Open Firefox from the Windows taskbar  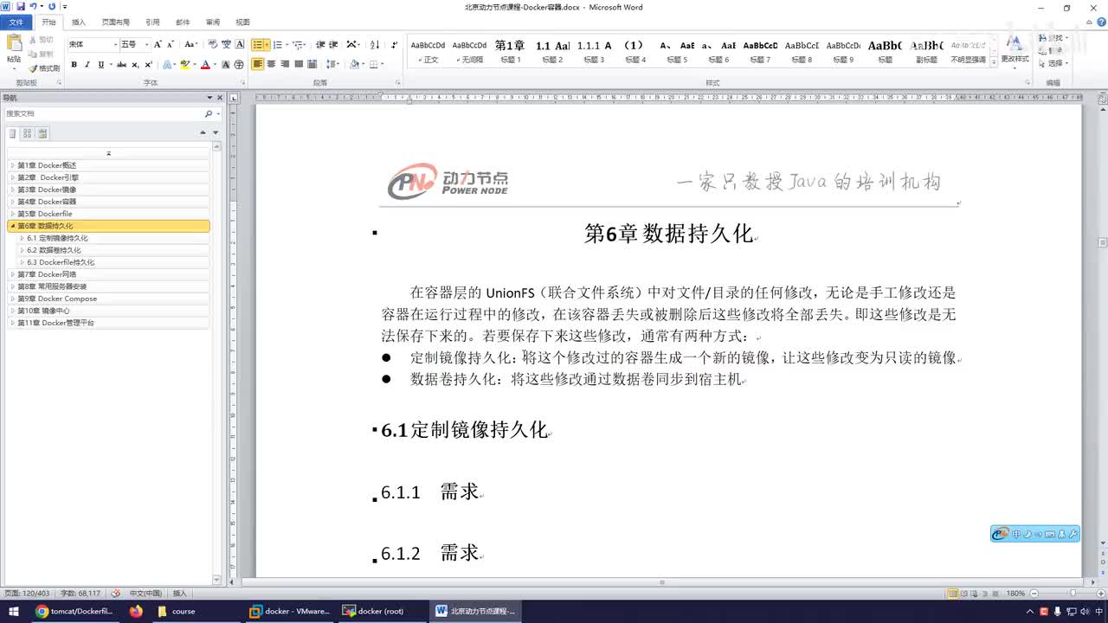pos(136,611)
